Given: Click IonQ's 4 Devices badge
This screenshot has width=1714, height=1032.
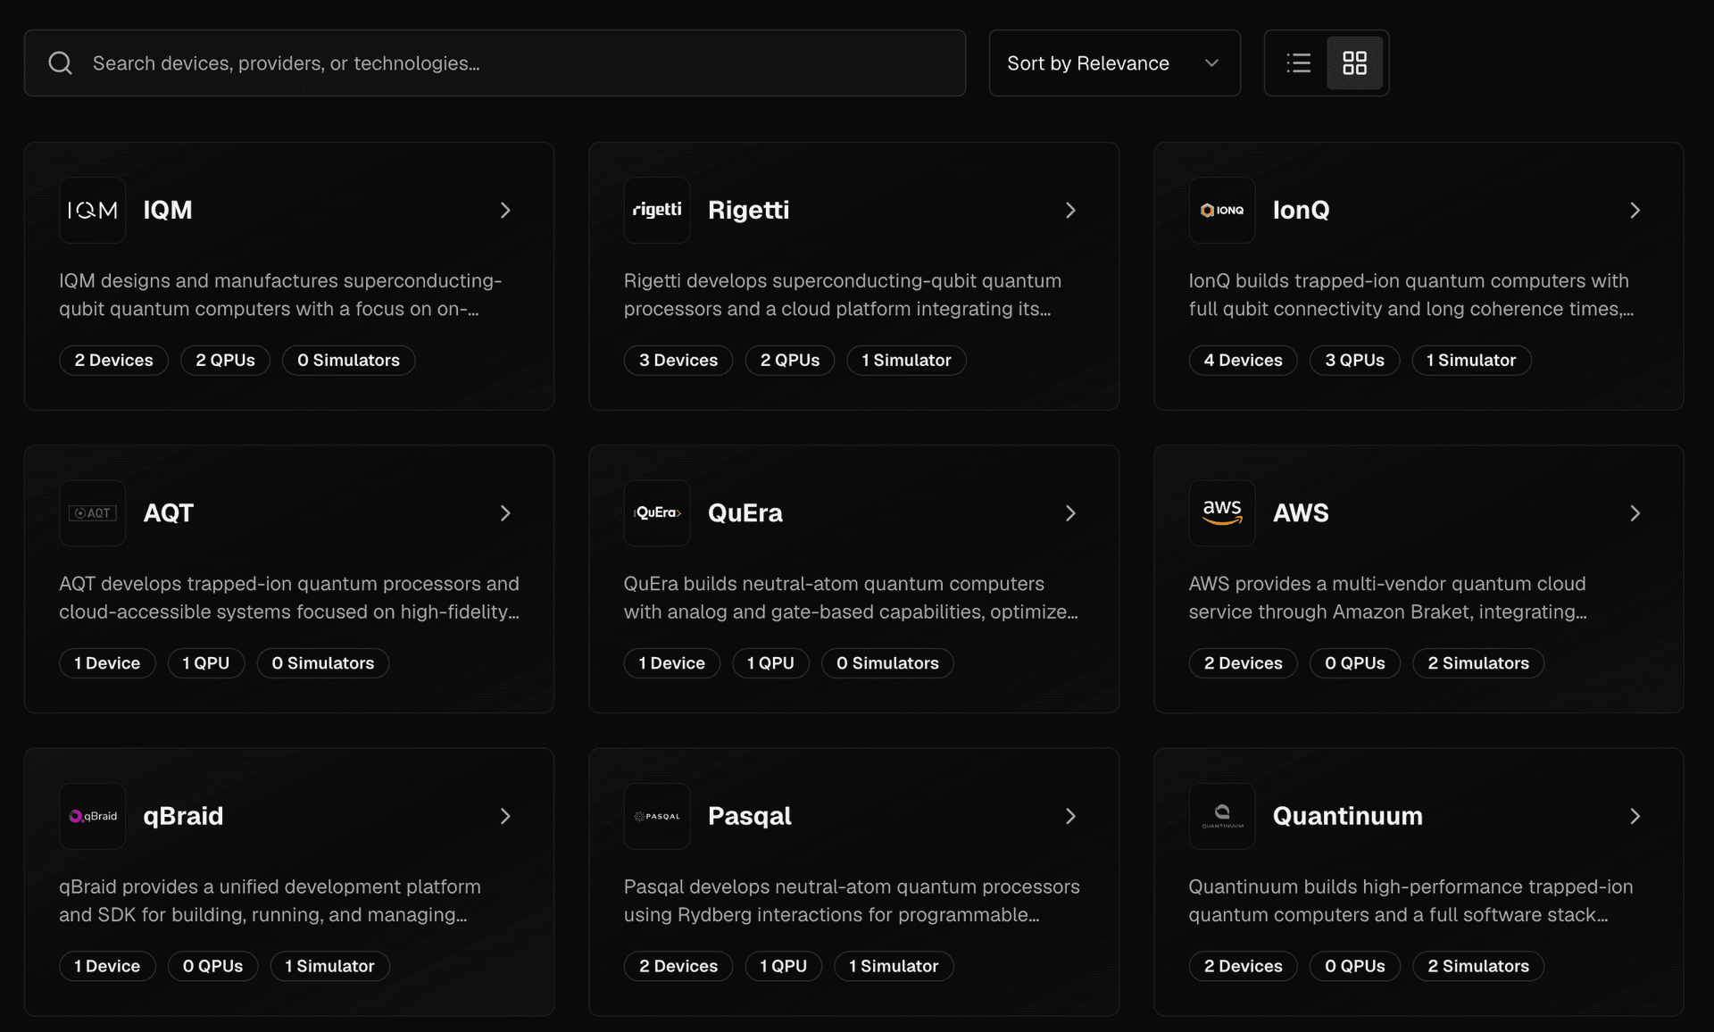Looking at the screenshot, I should tap(1243, 361).
